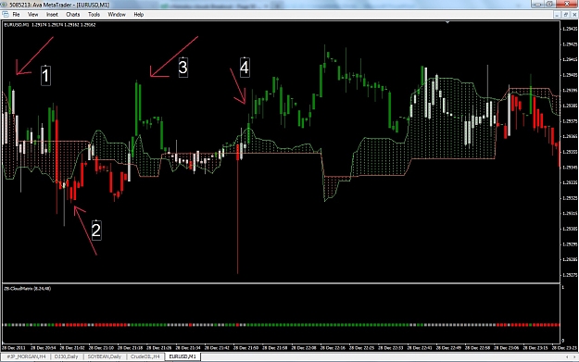Switch to the DJ30,Daily chart tab
The height and width of the screenshot is (362, 579).
66,356
